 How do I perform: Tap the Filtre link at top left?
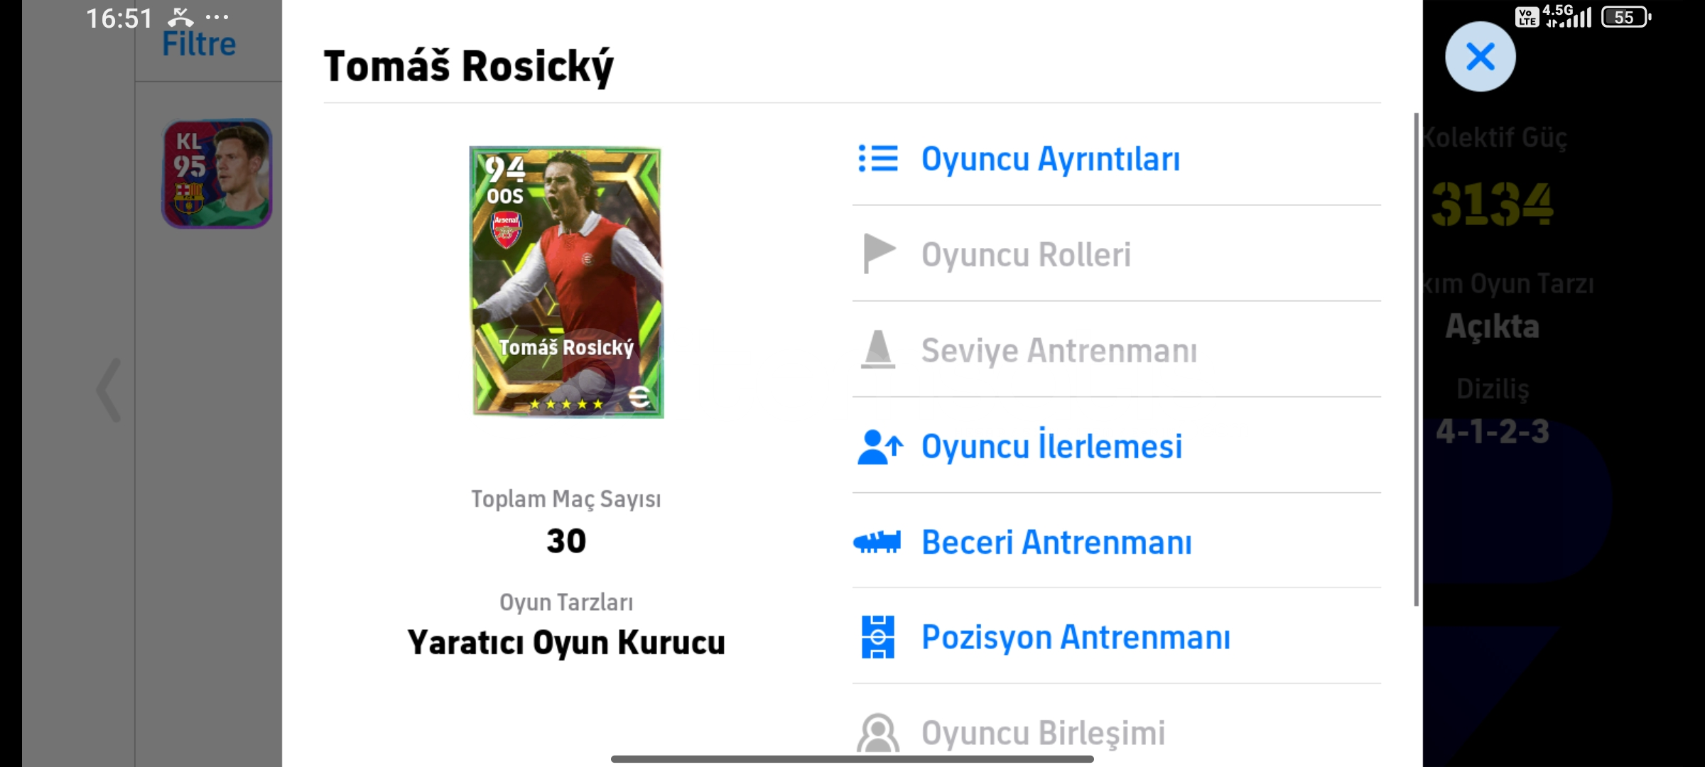point(199,44)
